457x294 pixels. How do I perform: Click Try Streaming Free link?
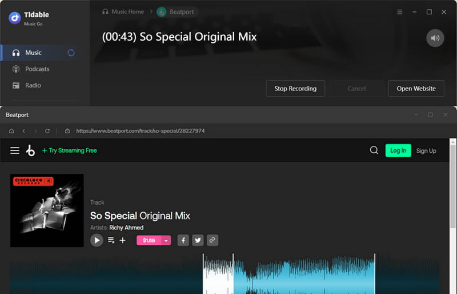[x=70, y=150]
